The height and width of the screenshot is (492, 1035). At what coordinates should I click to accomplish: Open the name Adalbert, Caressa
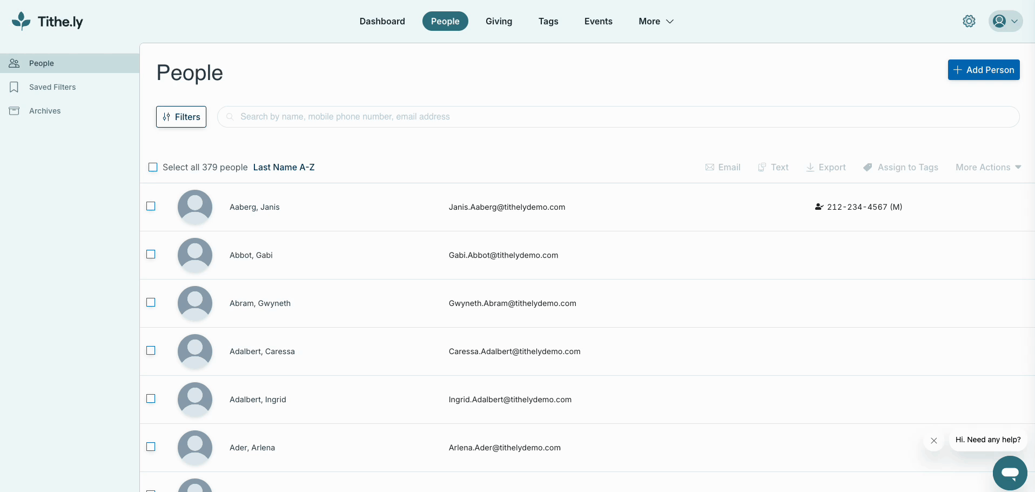pyautogui.click(x=262, y=351)
